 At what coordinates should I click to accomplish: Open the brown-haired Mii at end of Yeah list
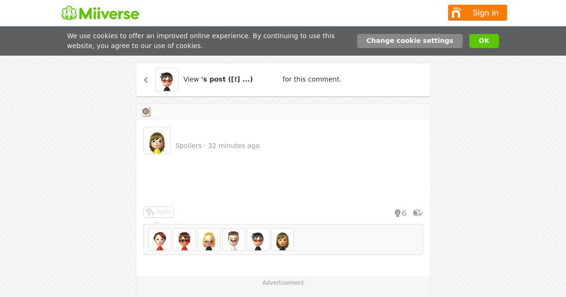(283, 239)
